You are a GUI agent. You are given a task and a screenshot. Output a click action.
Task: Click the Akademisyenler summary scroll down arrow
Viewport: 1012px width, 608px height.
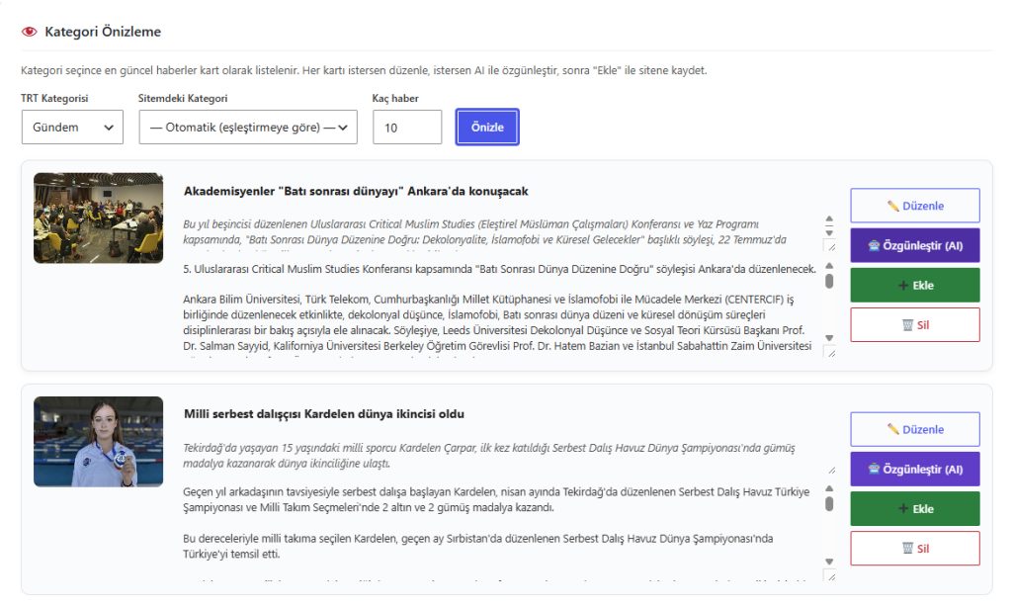829,232
